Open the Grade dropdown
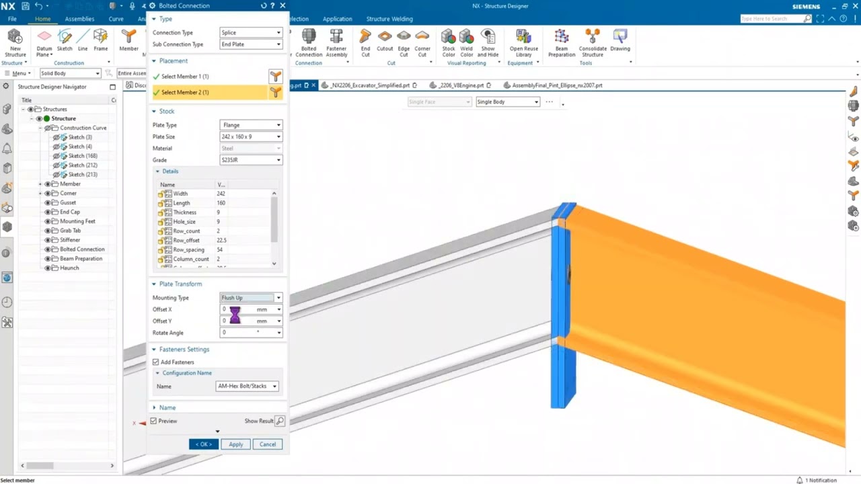861x484 pixels. [251, 160]
